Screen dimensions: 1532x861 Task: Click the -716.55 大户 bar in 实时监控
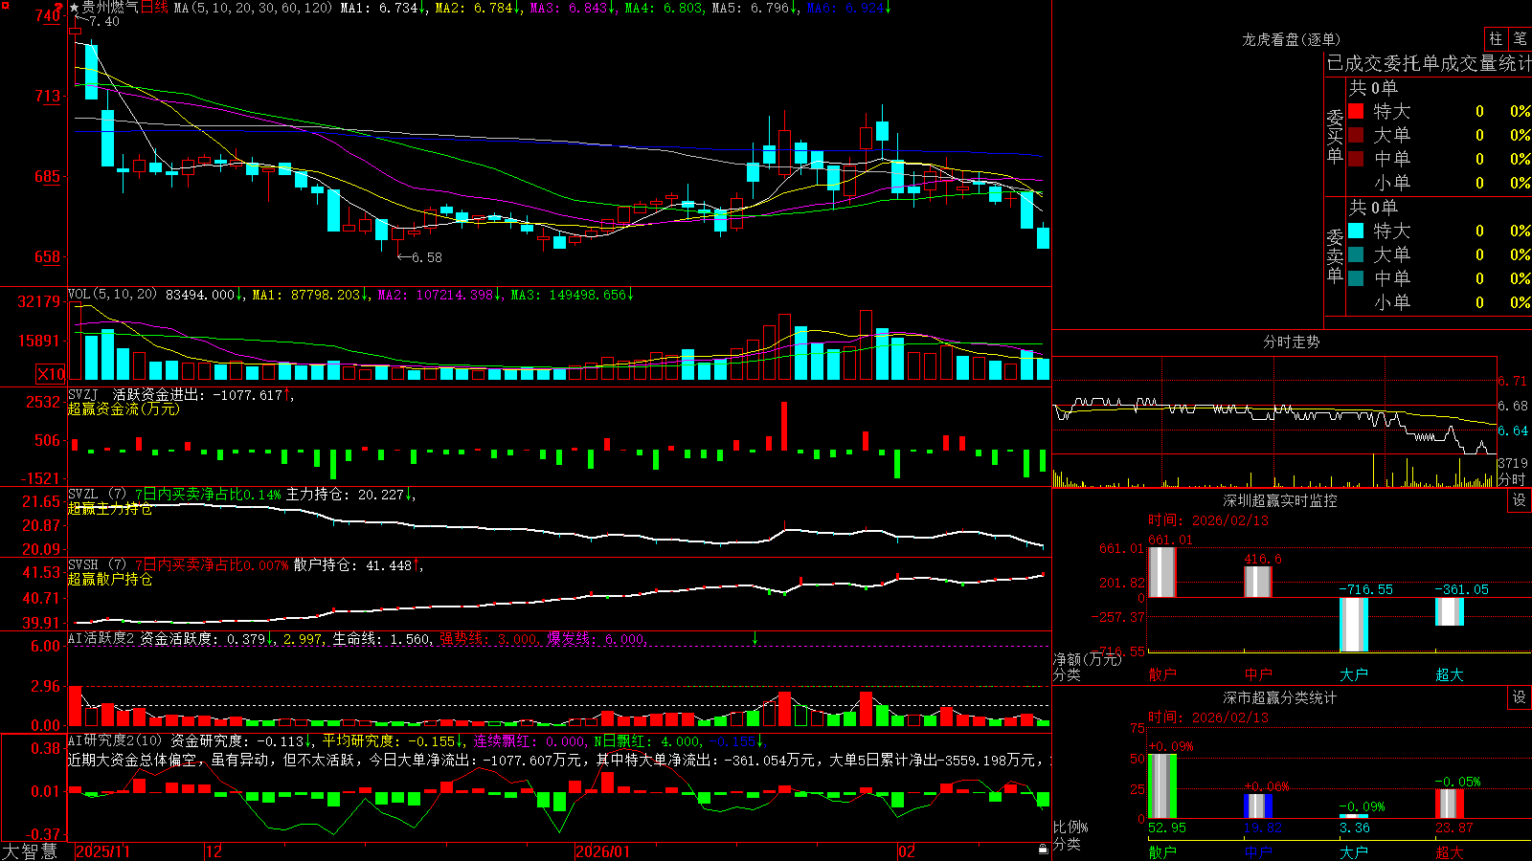tap(1354, 625)
